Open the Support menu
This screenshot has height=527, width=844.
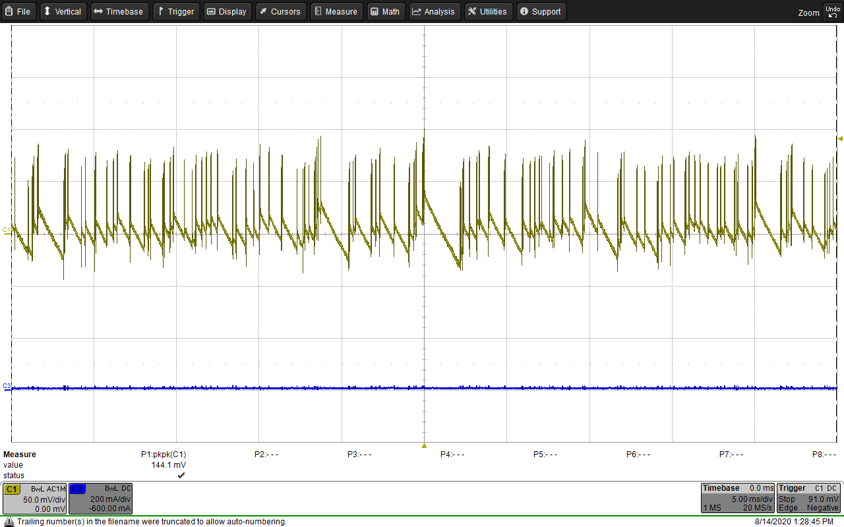point(541,11)
